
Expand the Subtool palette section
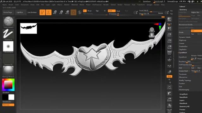[182, 6]
